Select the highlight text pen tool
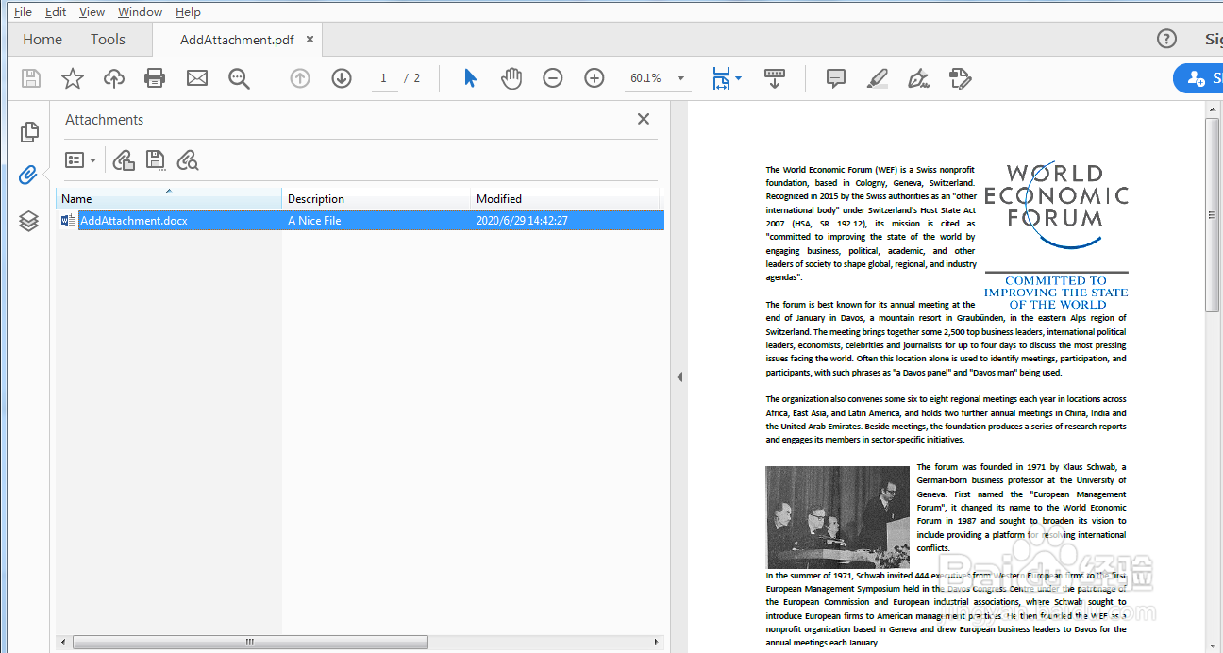 tap(878, 78)
